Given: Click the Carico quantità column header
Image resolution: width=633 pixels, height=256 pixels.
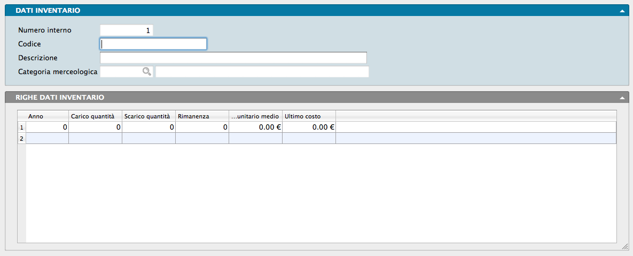Looking at the screenshot, I should pos(95,116).
